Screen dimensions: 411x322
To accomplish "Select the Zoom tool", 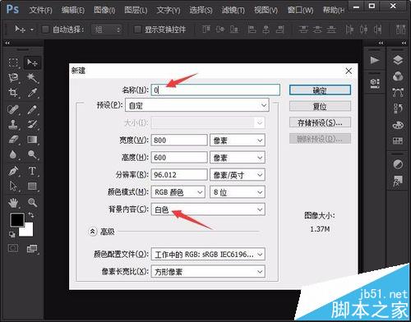I will 32,203.
